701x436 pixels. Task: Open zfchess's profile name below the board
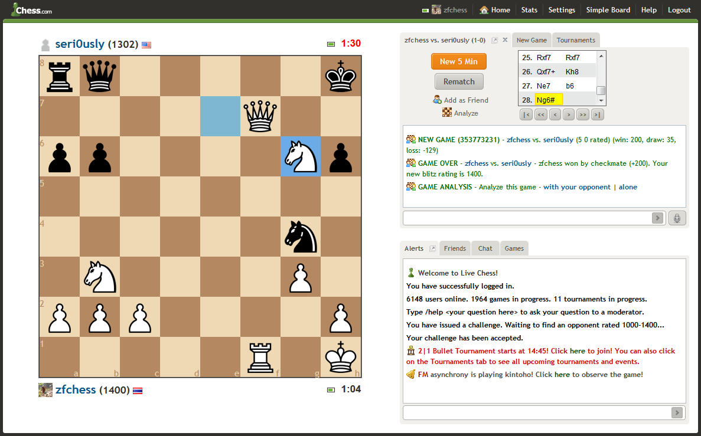pos(76,389)
